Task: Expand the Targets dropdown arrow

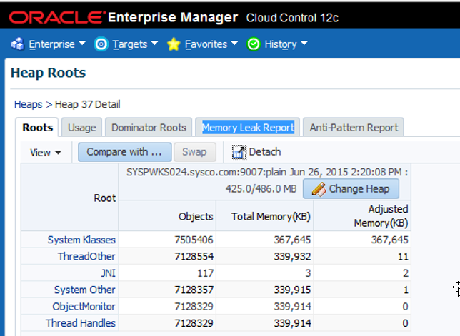Action: [154, 44]
